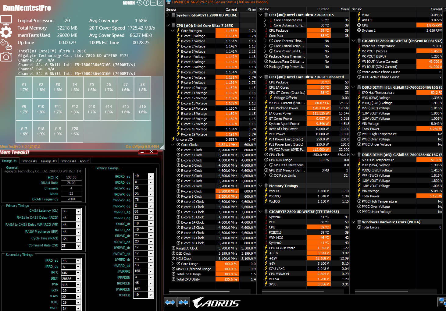The image size is (446, 311).
Task: Click the lightning icon beside VBAT row
Action: (359, 15)
